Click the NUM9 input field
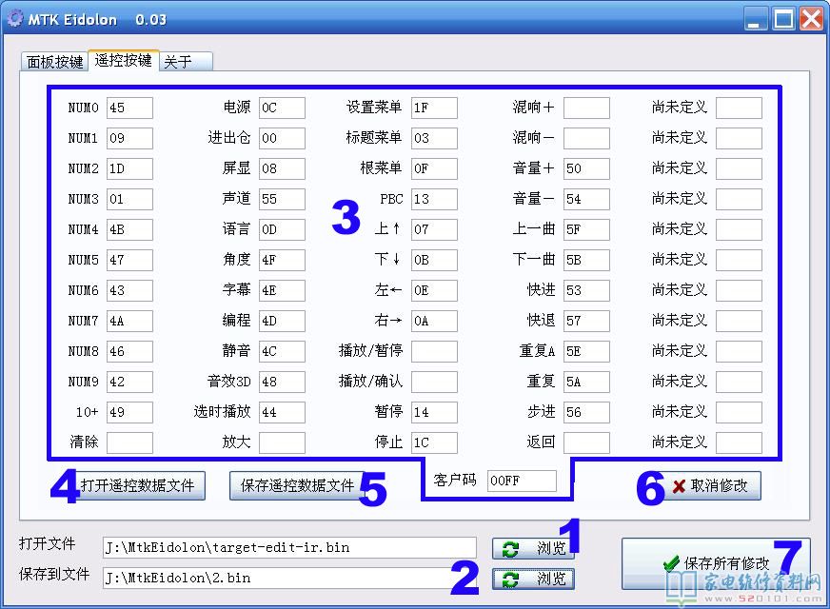This screenshot has height=609, width=830. (129, 382)
